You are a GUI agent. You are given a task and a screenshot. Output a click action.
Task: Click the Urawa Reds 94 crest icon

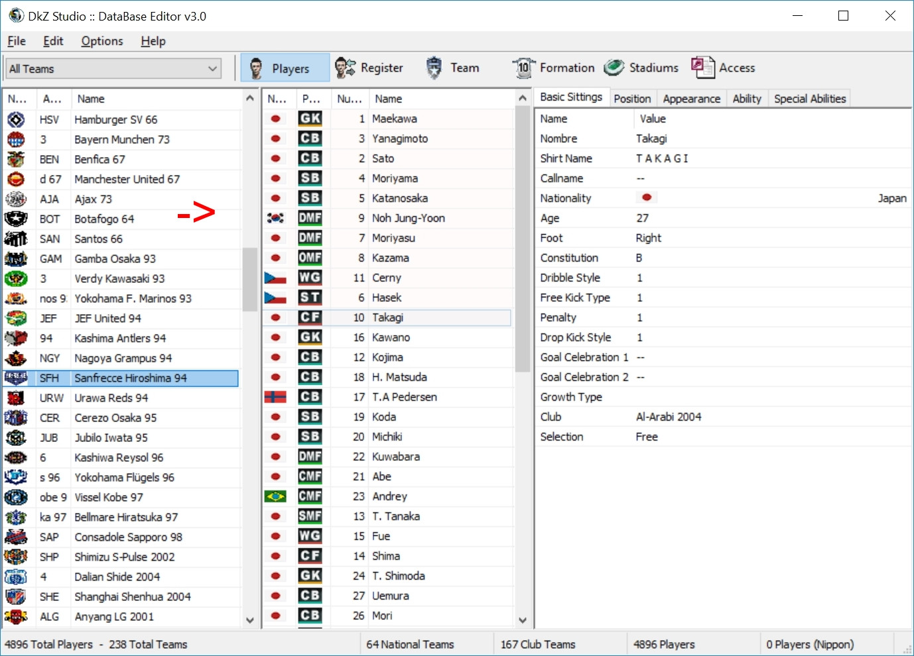click(16, 398)
